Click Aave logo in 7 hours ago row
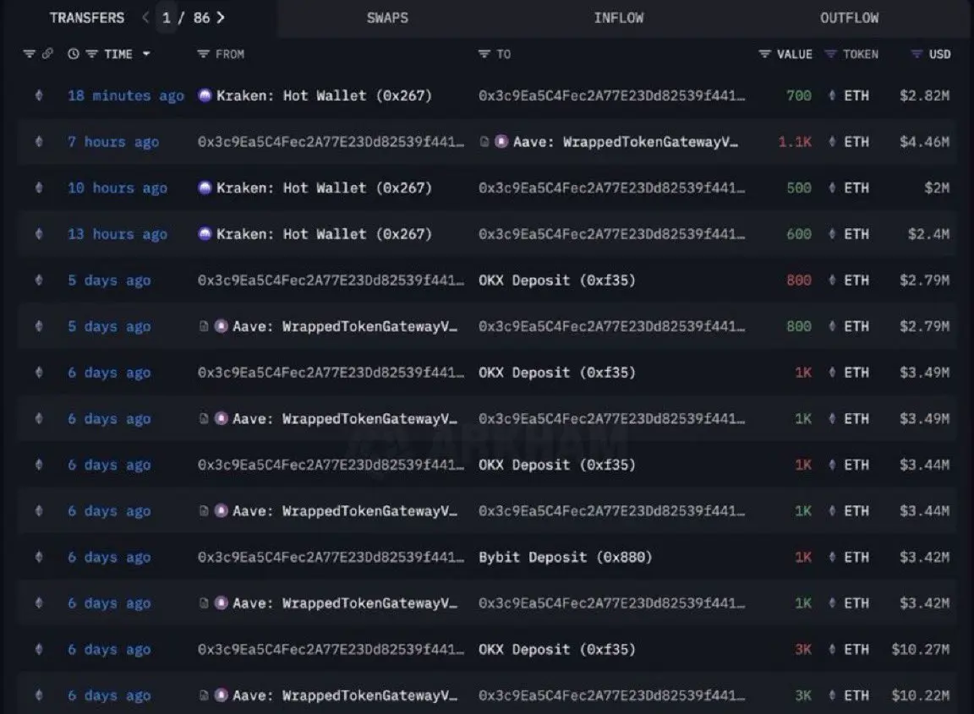Image resolution: width=974 pixels, height=714 pixels. (502, 142)
